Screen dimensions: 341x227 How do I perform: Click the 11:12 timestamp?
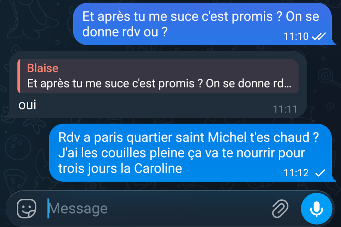coord(296,173)
